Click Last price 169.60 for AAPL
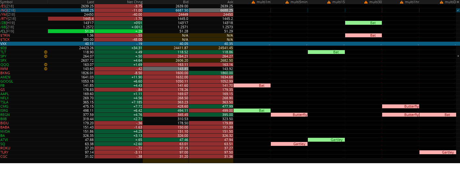Viewport: 460px width, 177px height. coord(71,94)
